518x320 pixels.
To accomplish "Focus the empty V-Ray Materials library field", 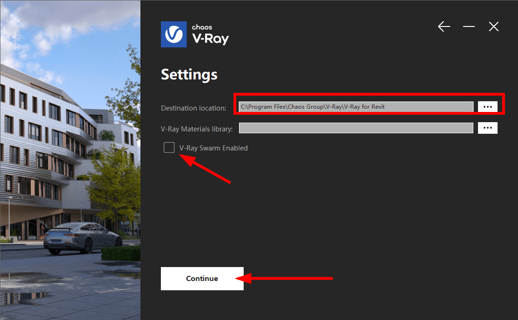I will click(x=356, y=128).
